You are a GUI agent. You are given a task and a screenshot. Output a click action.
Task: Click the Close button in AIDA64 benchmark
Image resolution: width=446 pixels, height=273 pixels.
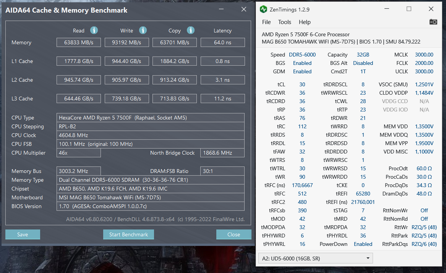coord(234,234)
